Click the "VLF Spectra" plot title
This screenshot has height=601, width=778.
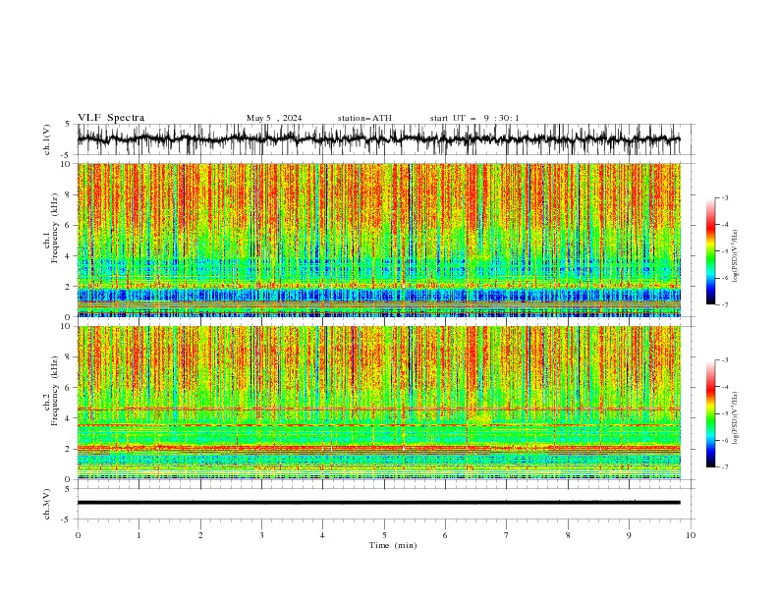click(x=111, y=118)
